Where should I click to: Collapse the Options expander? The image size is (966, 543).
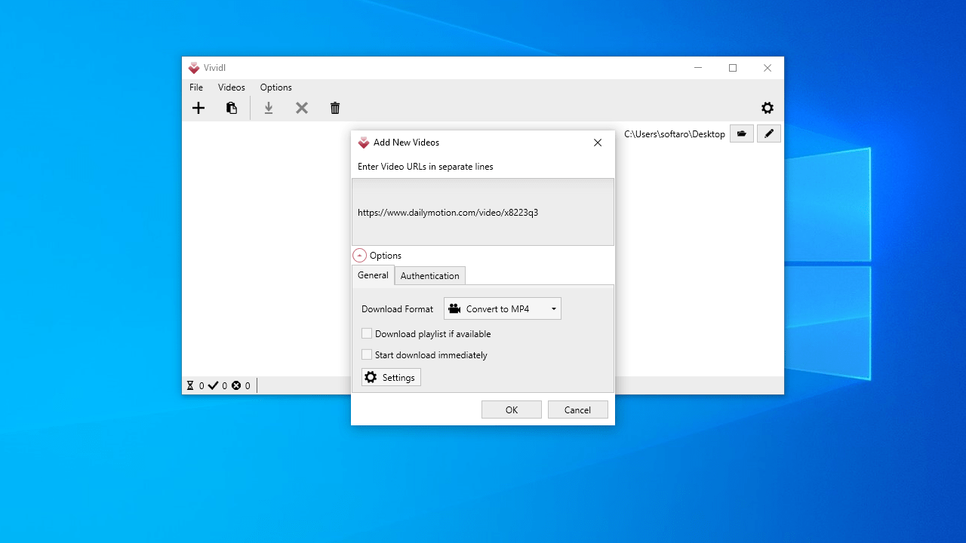(x=360, y=256)
